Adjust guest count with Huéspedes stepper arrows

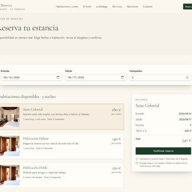(187, 77)
